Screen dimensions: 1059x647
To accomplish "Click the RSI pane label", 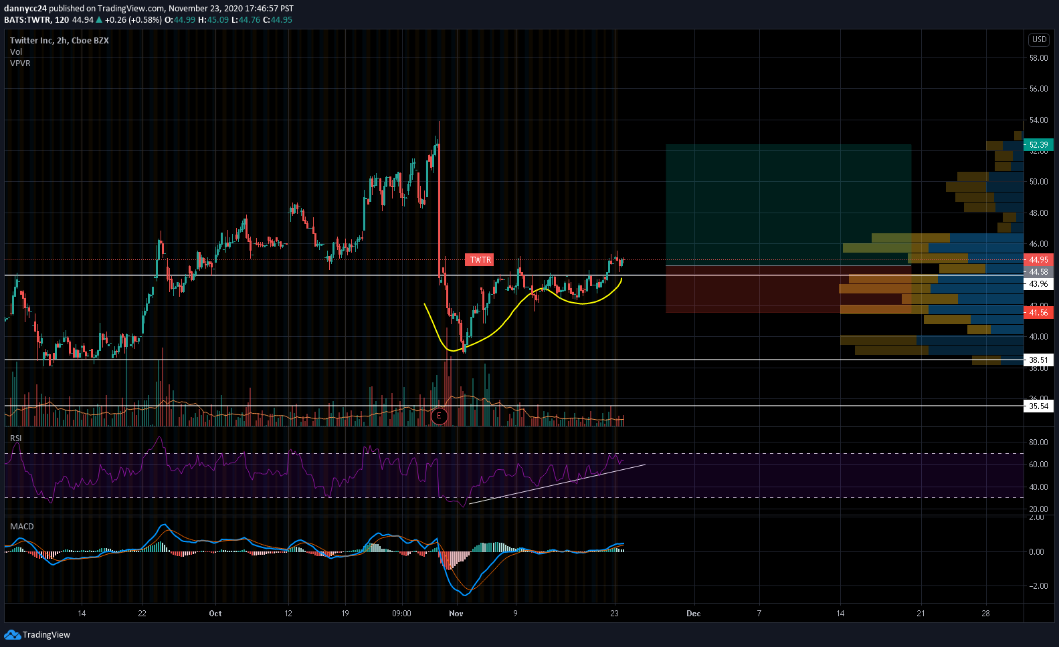I will (x=15, y=438).
